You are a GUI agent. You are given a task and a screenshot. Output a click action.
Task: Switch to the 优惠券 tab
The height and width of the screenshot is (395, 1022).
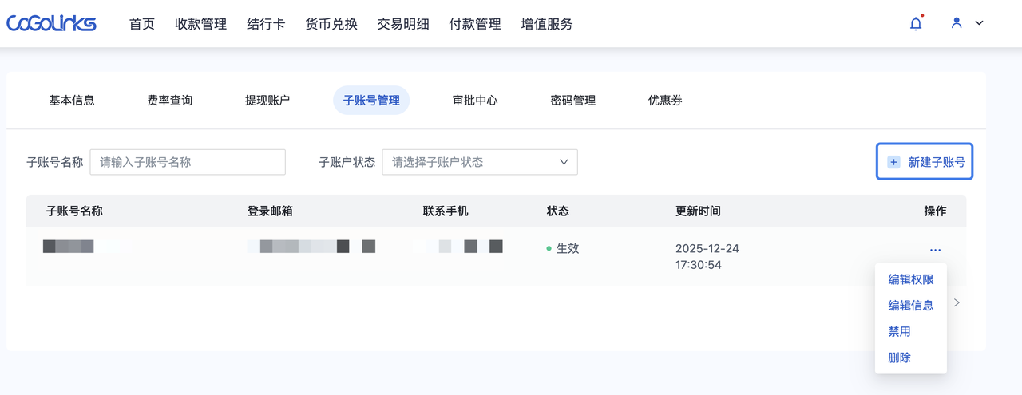point(665,101)
